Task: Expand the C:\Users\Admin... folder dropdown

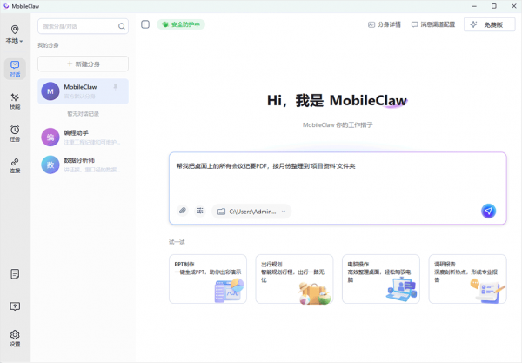Action: click(x=251, y=212)
